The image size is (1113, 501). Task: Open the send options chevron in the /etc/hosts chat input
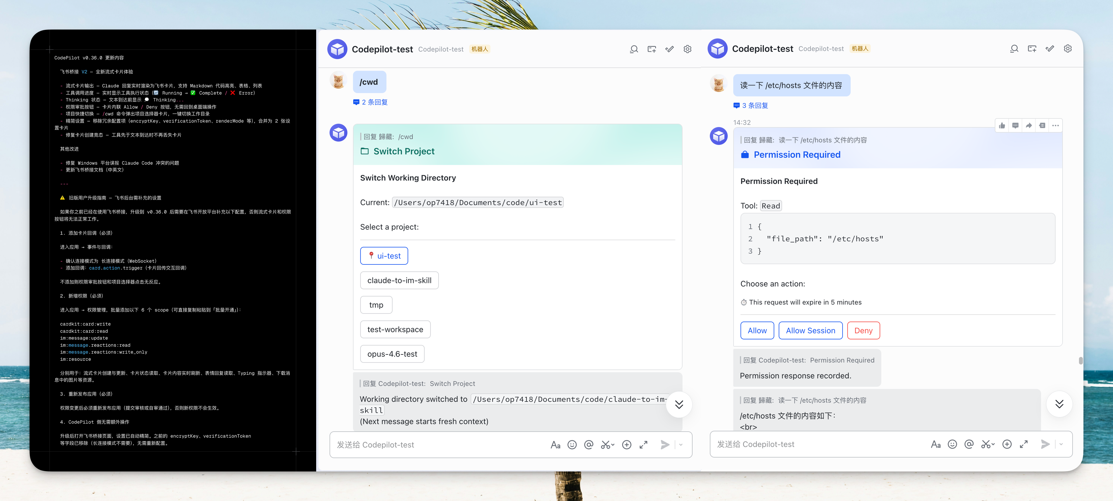point(1061,444)
